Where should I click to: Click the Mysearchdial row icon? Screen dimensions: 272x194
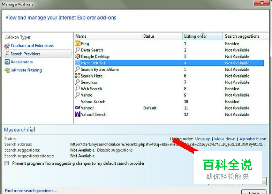pyautogui.click(x=77, y=63)
